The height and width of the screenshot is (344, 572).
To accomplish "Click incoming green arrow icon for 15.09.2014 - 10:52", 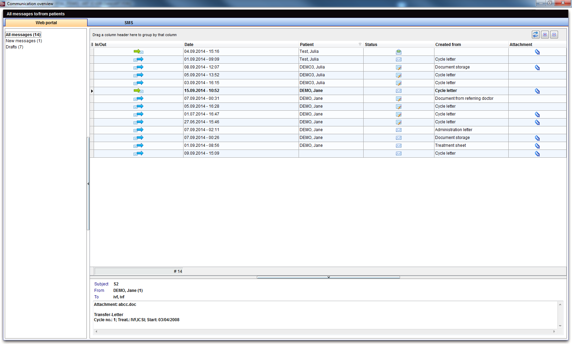I will coord(139,91).
